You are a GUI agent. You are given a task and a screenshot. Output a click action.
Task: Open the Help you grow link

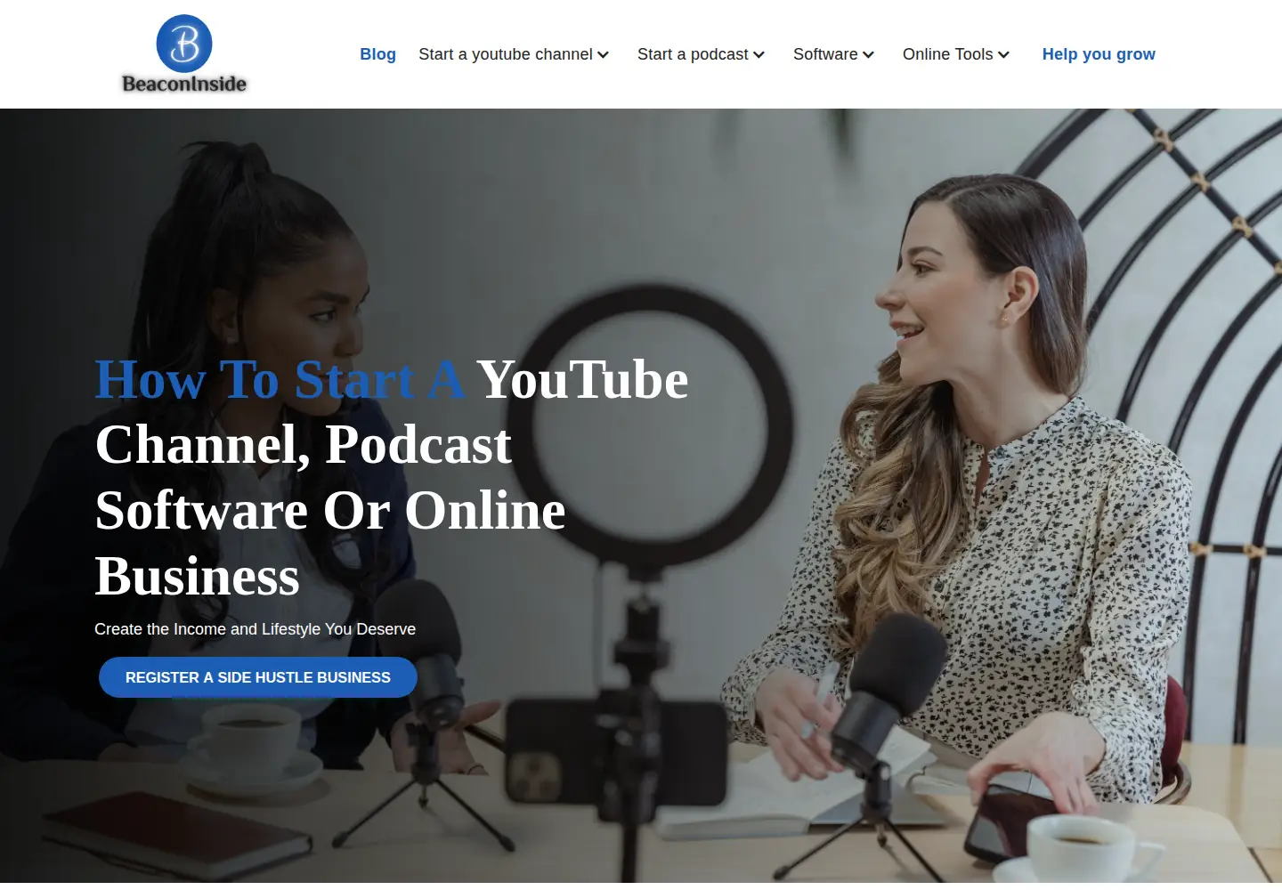tap(1099, 54)
